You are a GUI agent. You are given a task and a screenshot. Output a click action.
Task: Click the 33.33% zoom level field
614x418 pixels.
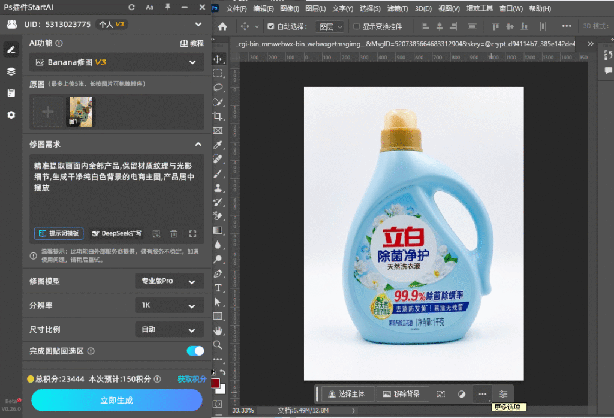243,411
